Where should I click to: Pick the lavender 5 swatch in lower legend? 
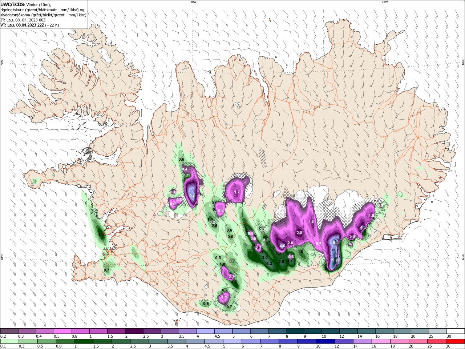click(x=232, y=341)
